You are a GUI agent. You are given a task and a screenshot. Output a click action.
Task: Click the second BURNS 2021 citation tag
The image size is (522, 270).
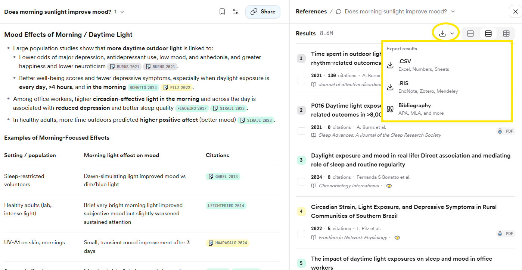pyautogui.click(x=160, y=67)
